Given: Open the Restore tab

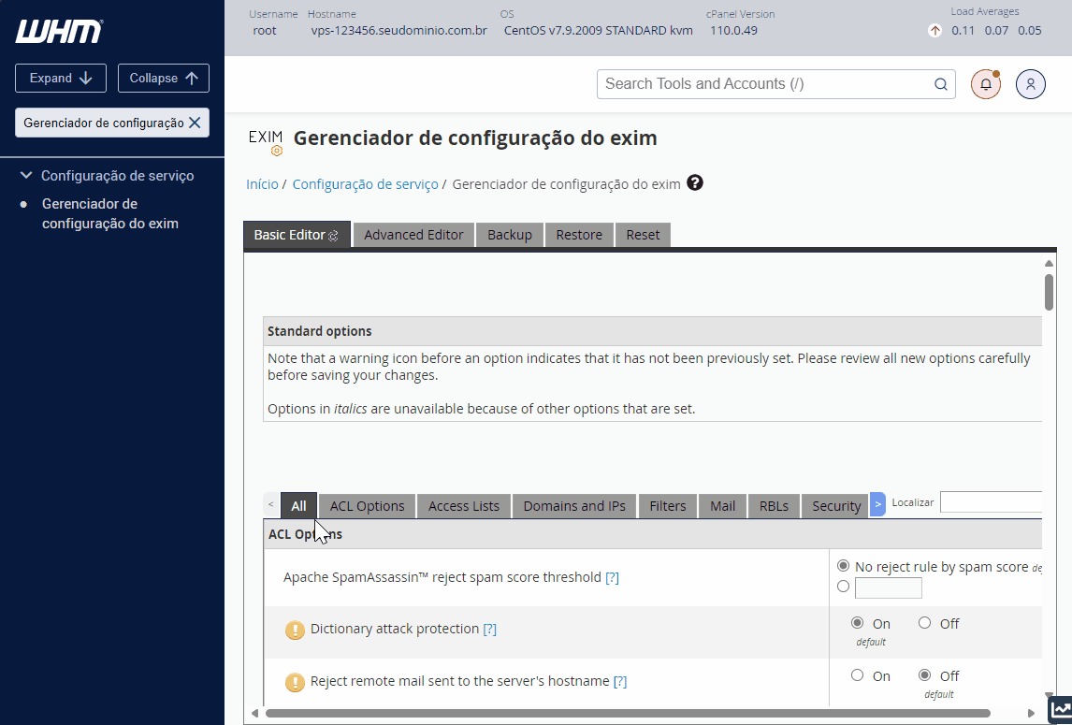Looking at the screenshot, I should point(579,235).
